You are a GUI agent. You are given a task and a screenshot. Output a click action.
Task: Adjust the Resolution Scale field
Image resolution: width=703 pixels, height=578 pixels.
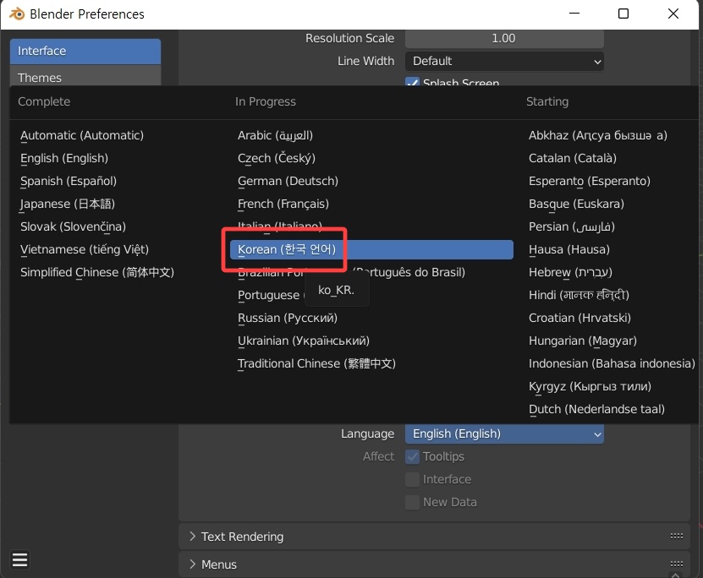(x=504, y=39)
